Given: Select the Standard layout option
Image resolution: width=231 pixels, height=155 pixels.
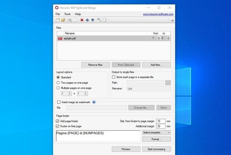Looking at the screenshot, I should point(58,77).
